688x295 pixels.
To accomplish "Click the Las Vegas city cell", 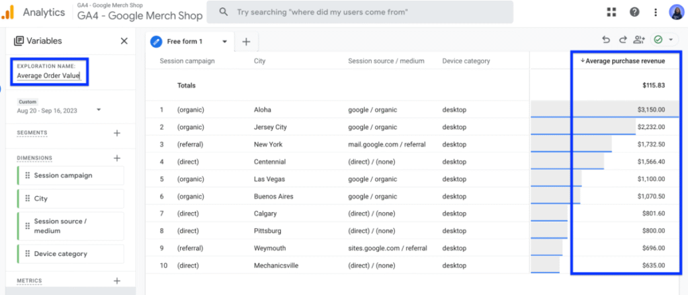I will pyautogui.click(x=269, y=179).
